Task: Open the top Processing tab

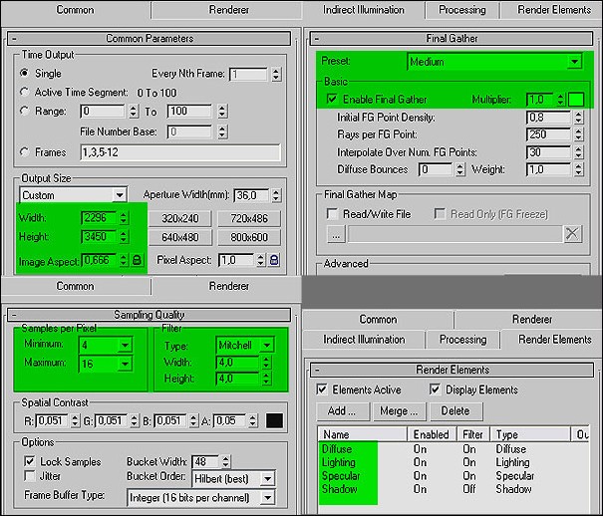Action: [x=462, y=10]
